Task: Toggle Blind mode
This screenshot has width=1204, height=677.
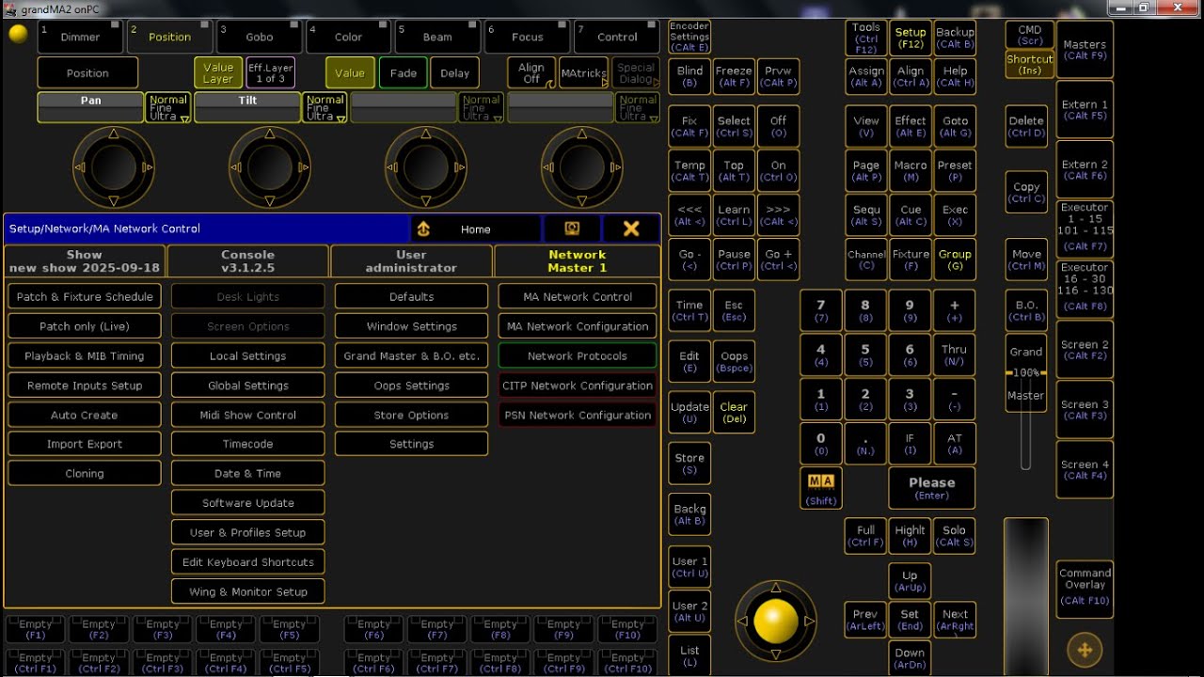Action: click(689, 76)
